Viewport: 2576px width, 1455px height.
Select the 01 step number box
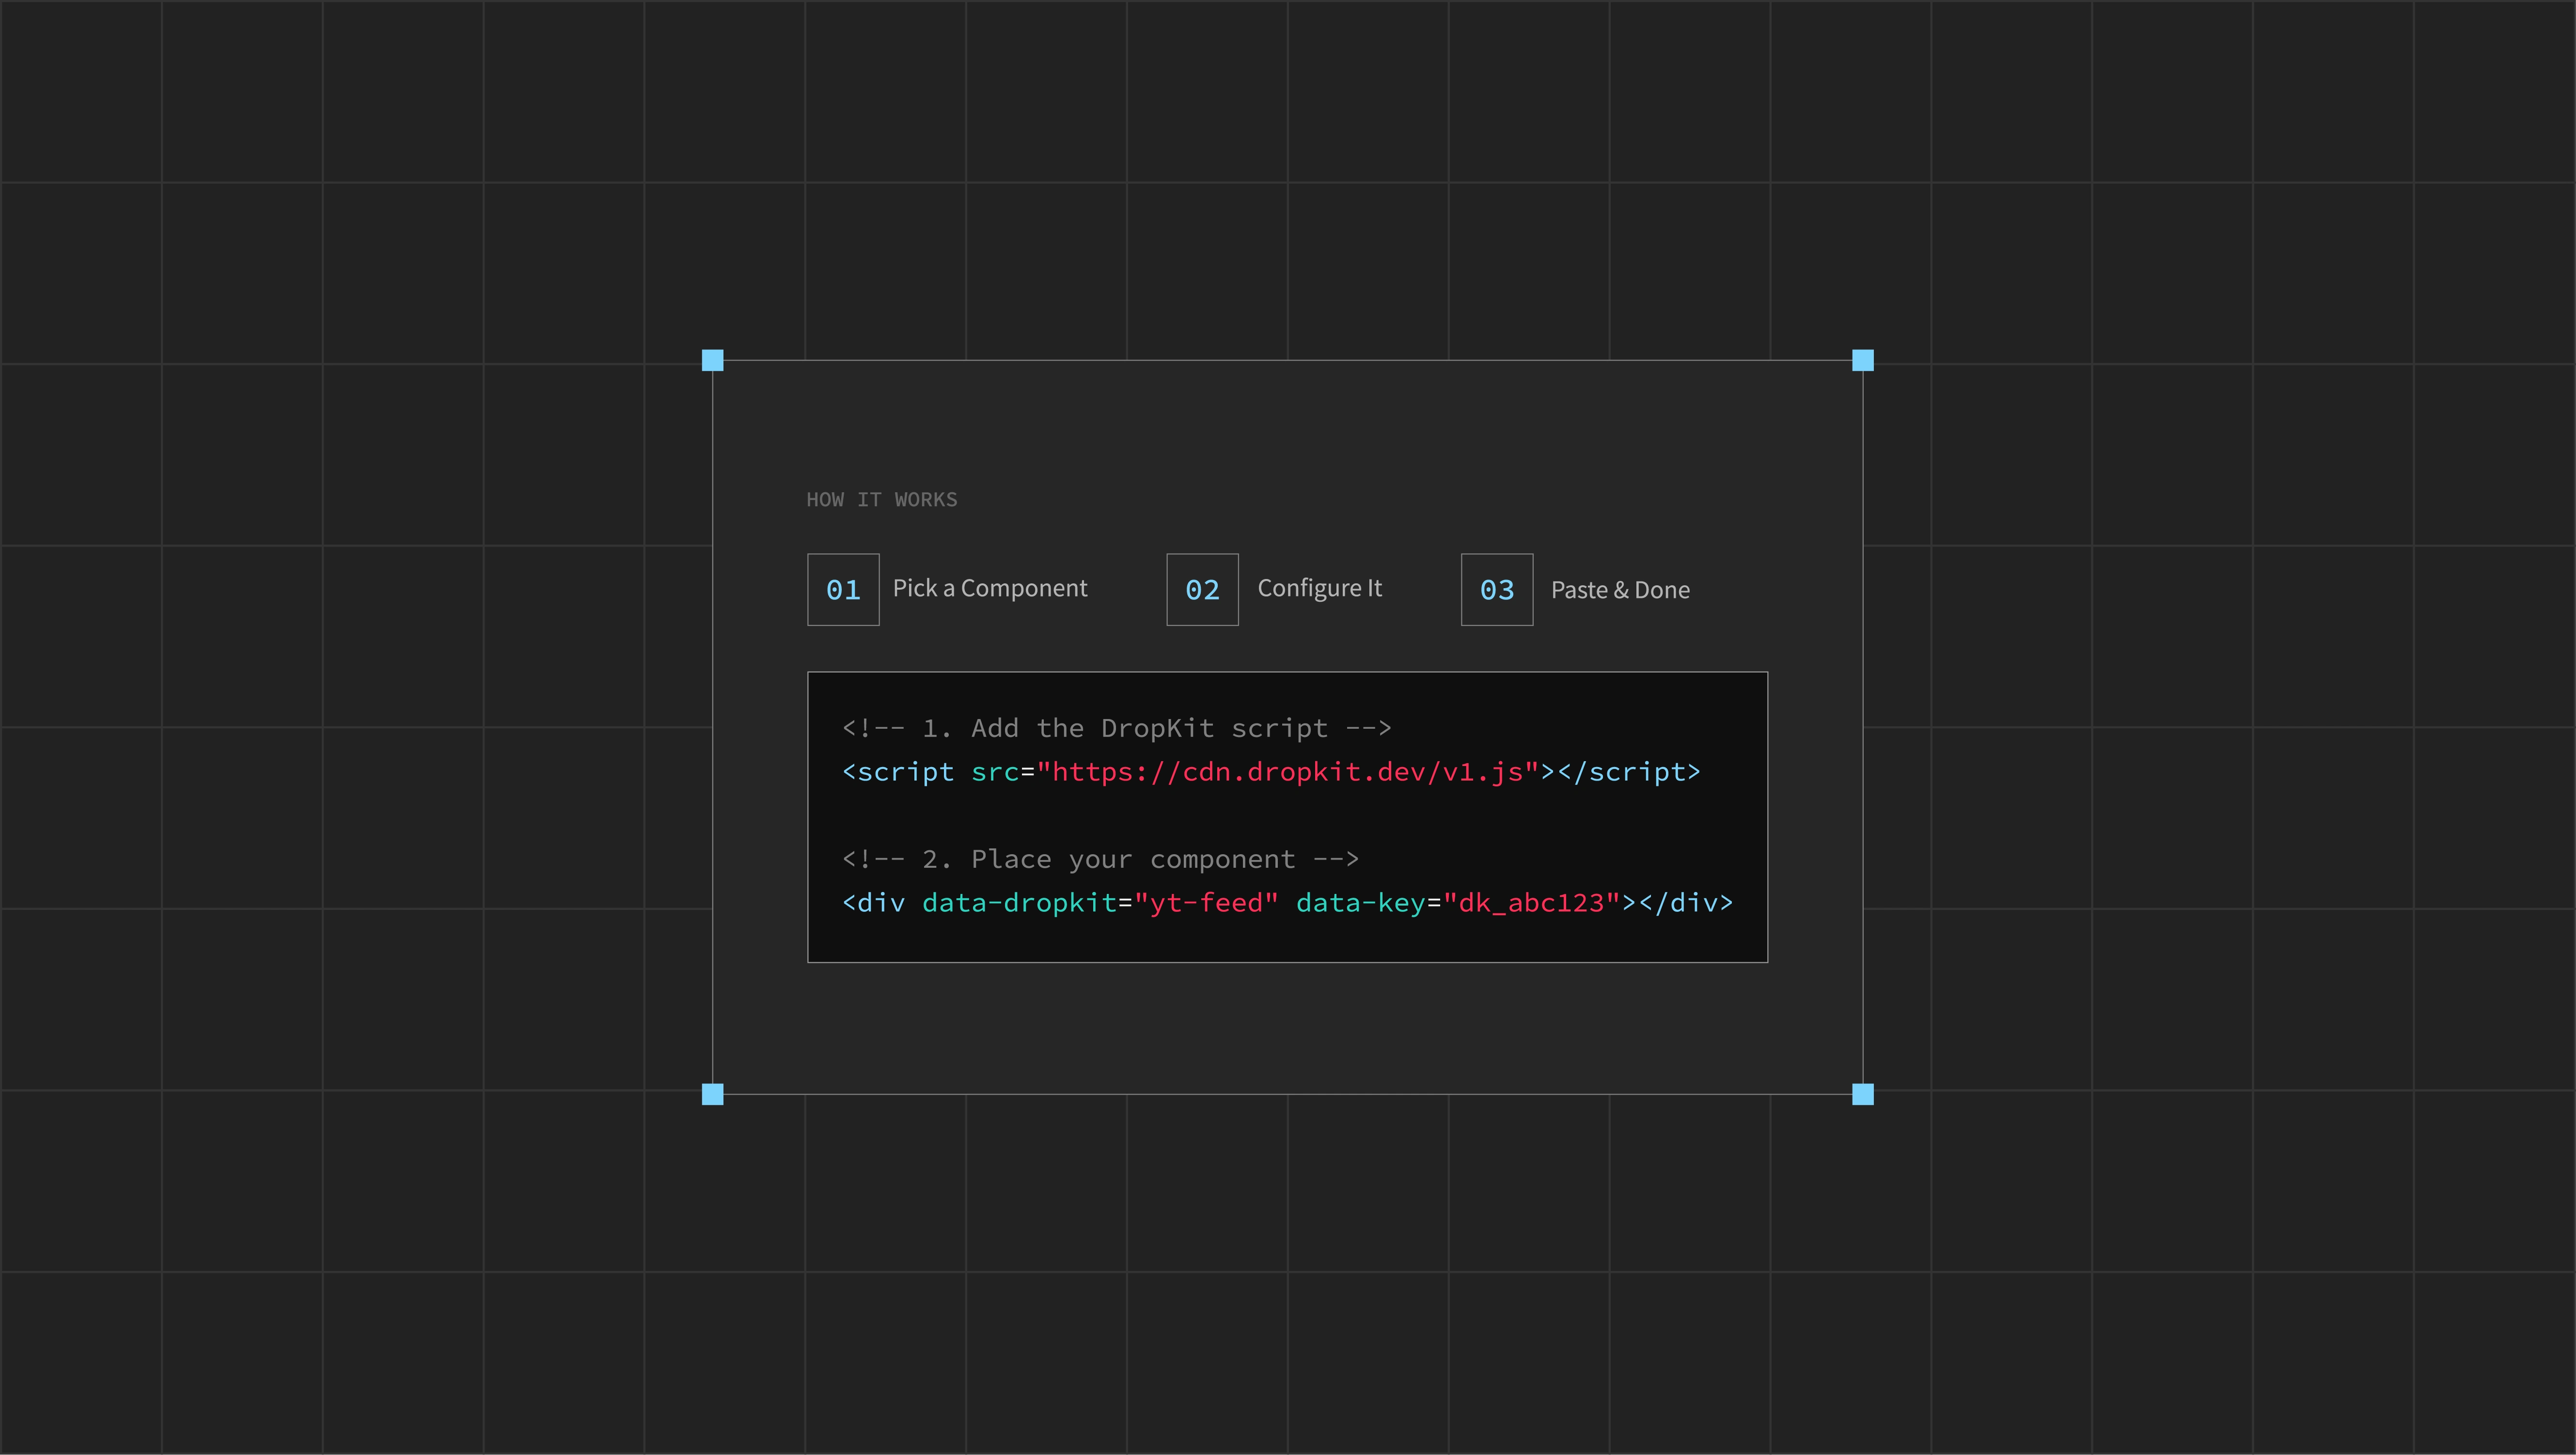coord(843,590)
